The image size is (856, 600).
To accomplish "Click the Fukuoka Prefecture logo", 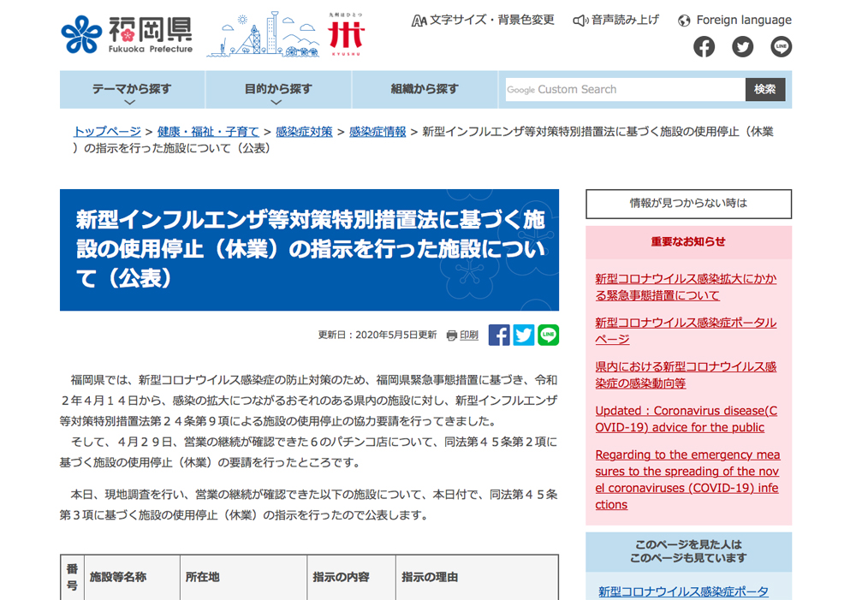I will click(x=127, y=34).
